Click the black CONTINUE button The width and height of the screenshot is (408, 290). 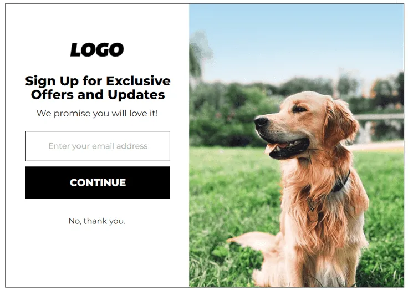click(98, 183)
